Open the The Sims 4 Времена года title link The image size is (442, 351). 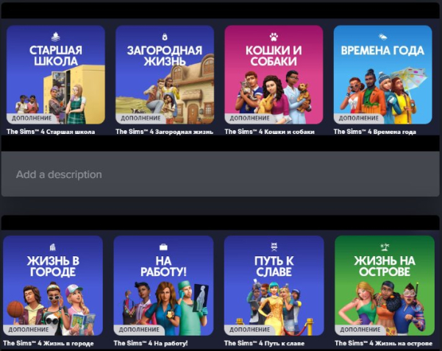click(x=374, y=132)
